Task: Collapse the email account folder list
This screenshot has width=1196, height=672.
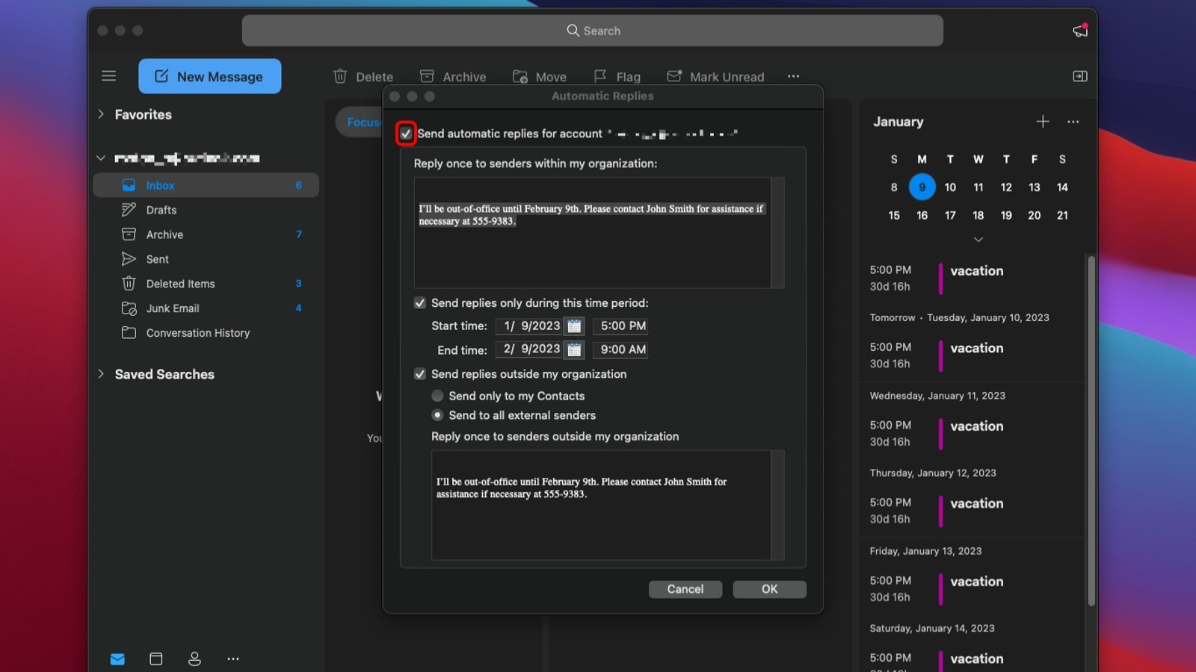Action: [101, 158]
